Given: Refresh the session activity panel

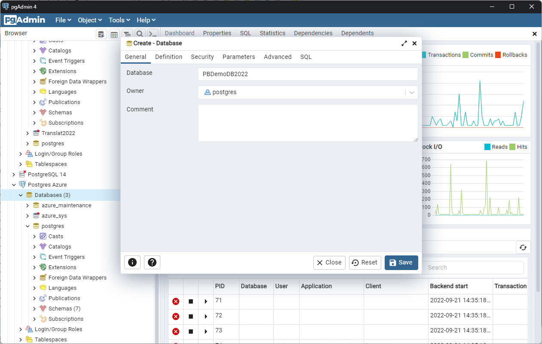Looking at the screenshot, I should click(x=523, y=247).
